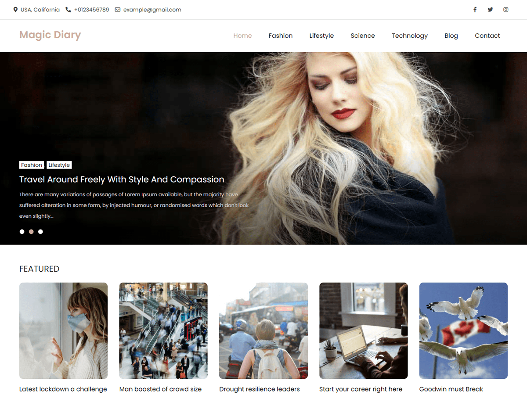This screenshot has height=395, width=527.
Task: Click the location pin icon
Action: (16, 10)
